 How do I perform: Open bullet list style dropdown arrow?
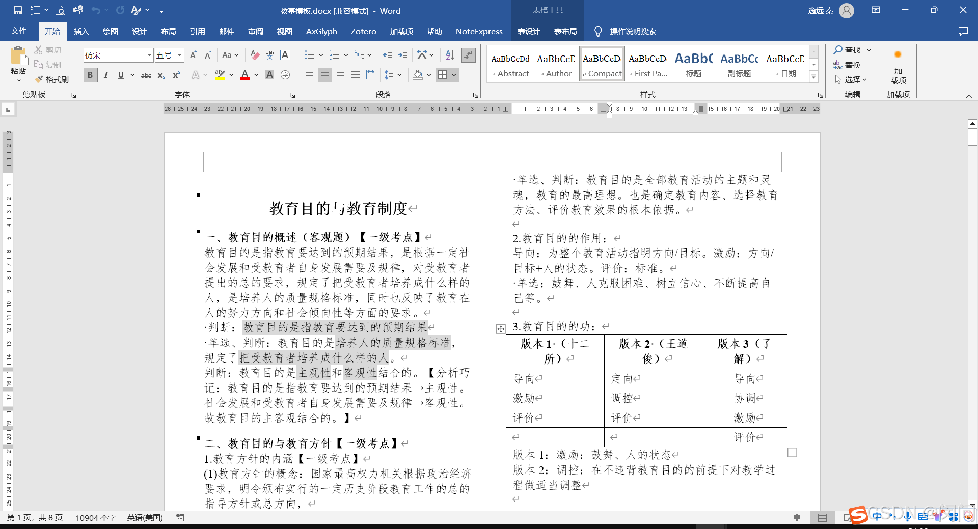coord(321,55)
